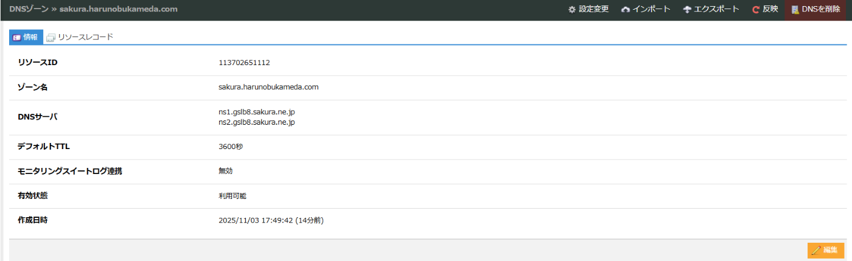This screenshot has width=852, height=261.
Task: Click the ns2.gslb8.sakura.ne.jp server name
Action: click(256, 122)
